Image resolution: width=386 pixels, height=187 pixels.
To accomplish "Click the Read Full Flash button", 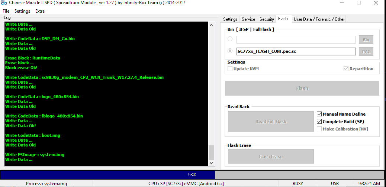I will pyautogui.click(x=271, y=122).
